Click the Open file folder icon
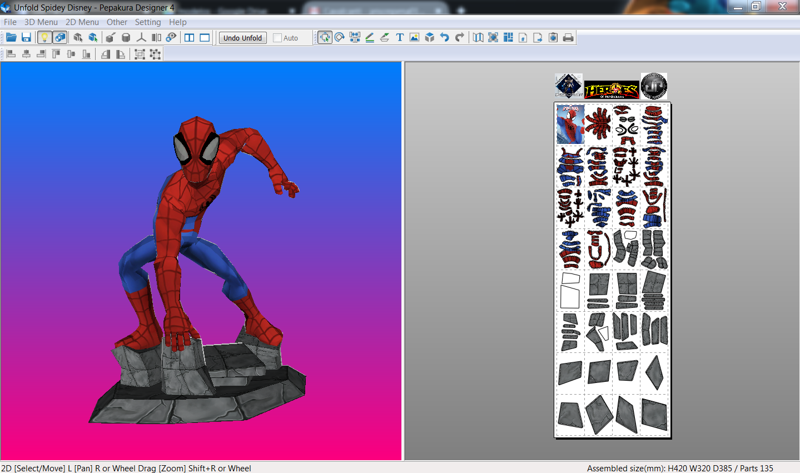Image resolution: width=800 pixels, height=473 pixels. [11, 38]
